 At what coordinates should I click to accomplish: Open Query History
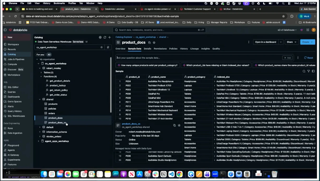tap(15, 111)
